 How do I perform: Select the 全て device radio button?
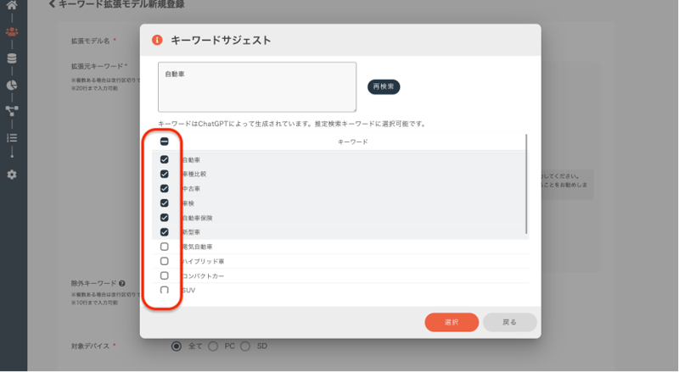point(177,347)
